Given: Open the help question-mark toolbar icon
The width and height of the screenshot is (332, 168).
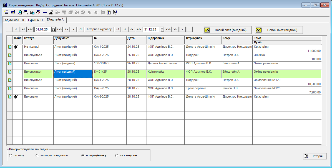Looking at the screenshot, I should 109,12.
